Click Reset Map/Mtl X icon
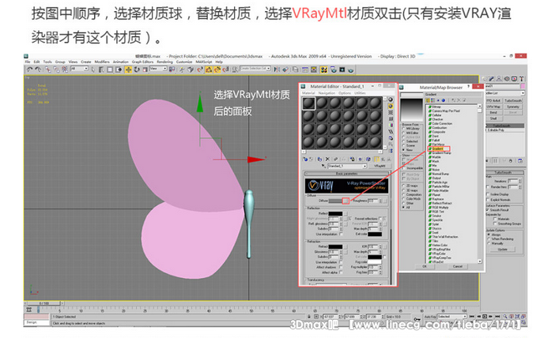 327,159
